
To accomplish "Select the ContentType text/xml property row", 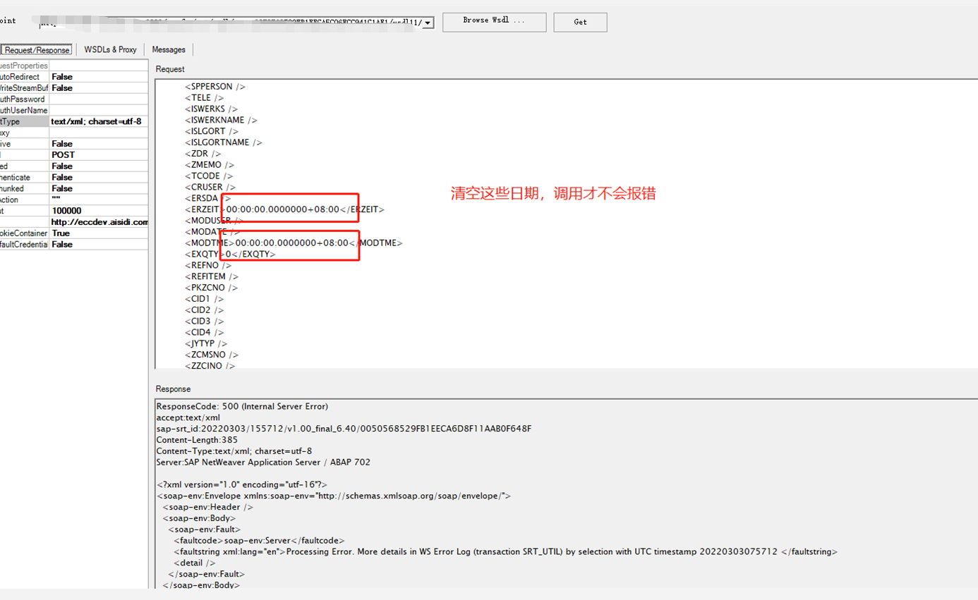I will [x=95, y=121].
